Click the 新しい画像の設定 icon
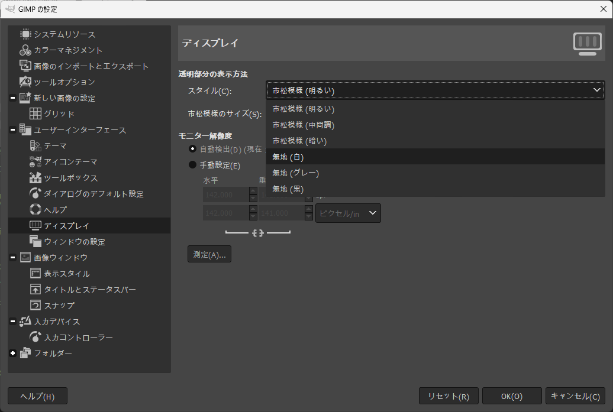 tap(25, 98)
